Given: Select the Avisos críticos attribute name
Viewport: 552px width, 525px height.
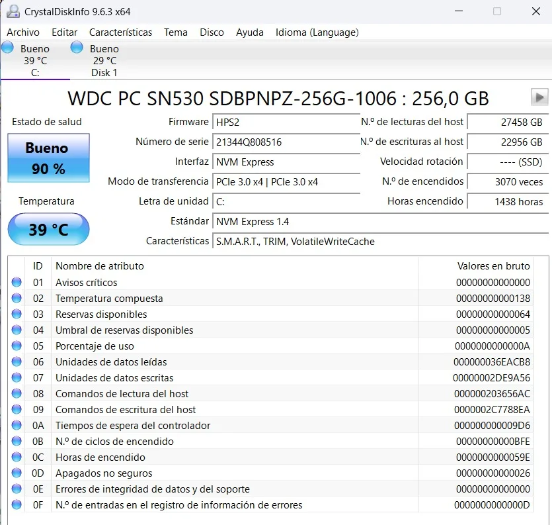Looking at the screenshot, I should (x=86, y=283).
